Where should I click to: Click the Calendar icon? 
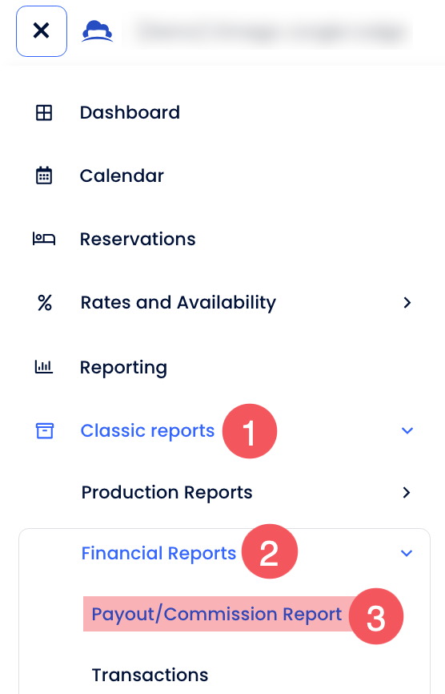tap(44, 176)
